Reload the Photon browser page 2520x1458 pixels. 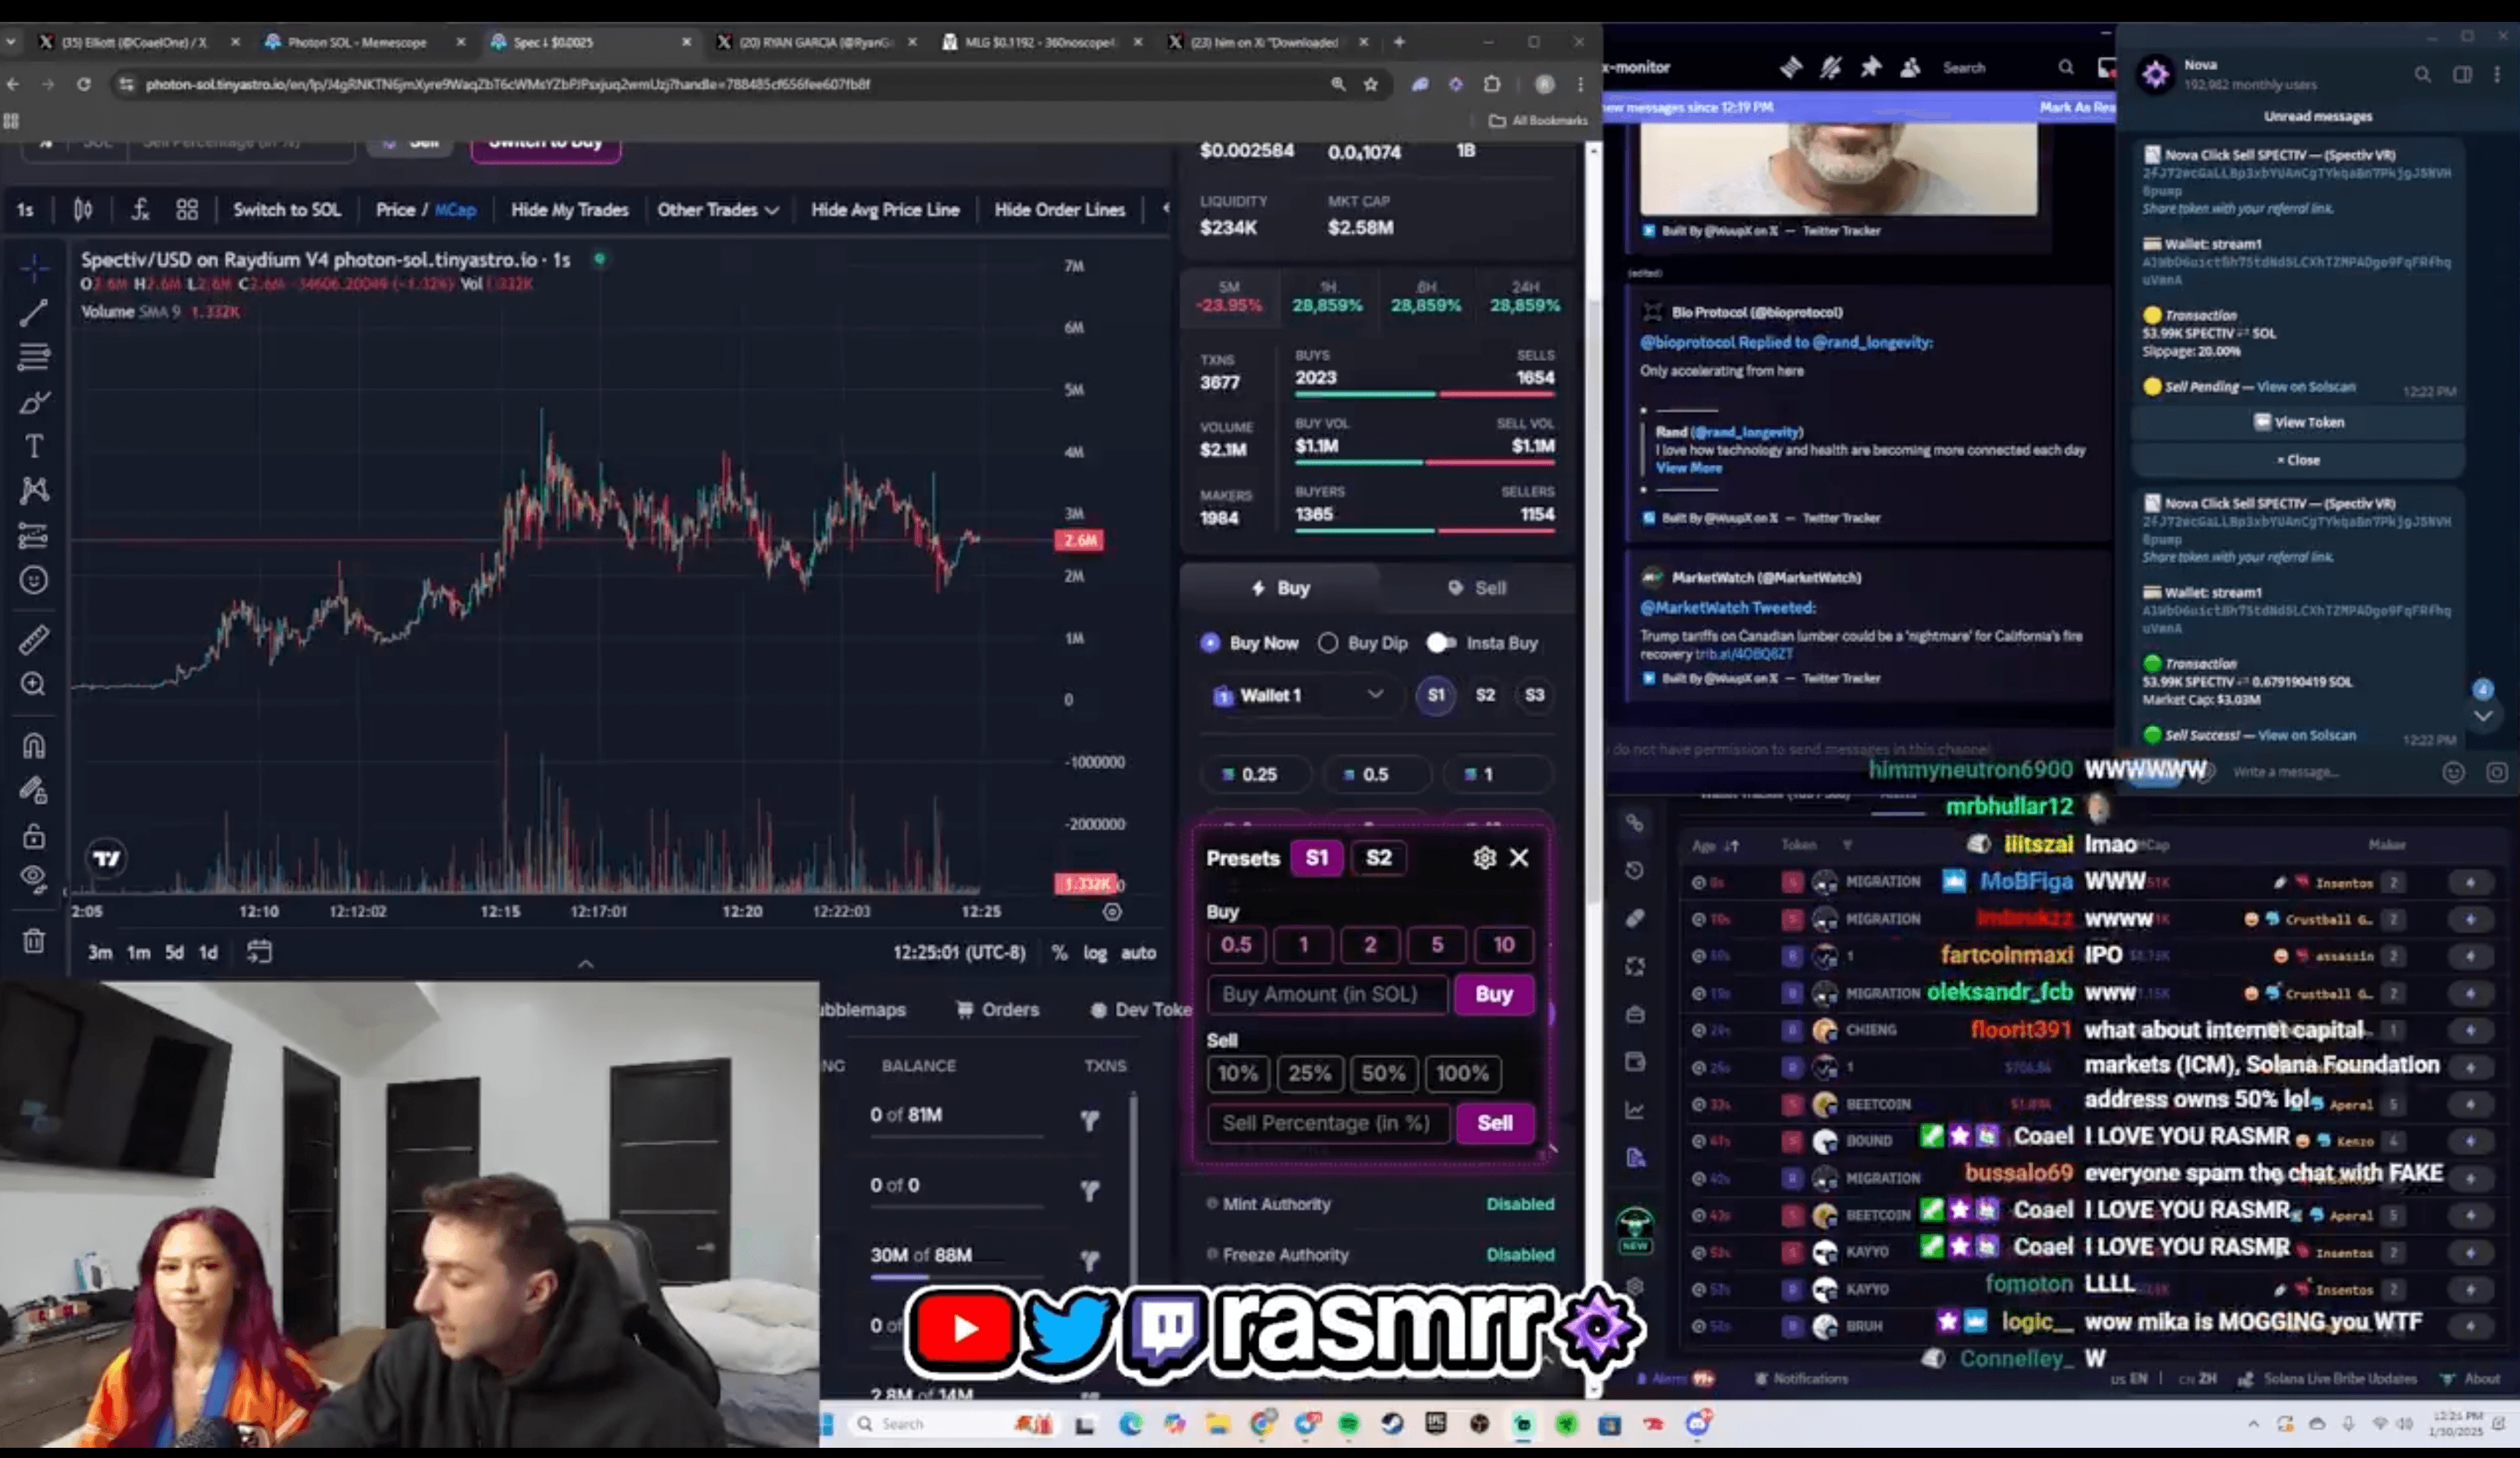(84, 84)
